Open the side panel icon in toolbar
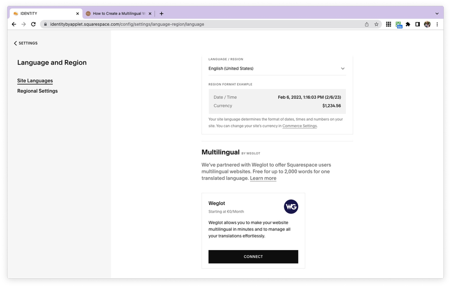 [x=417, y=24]
